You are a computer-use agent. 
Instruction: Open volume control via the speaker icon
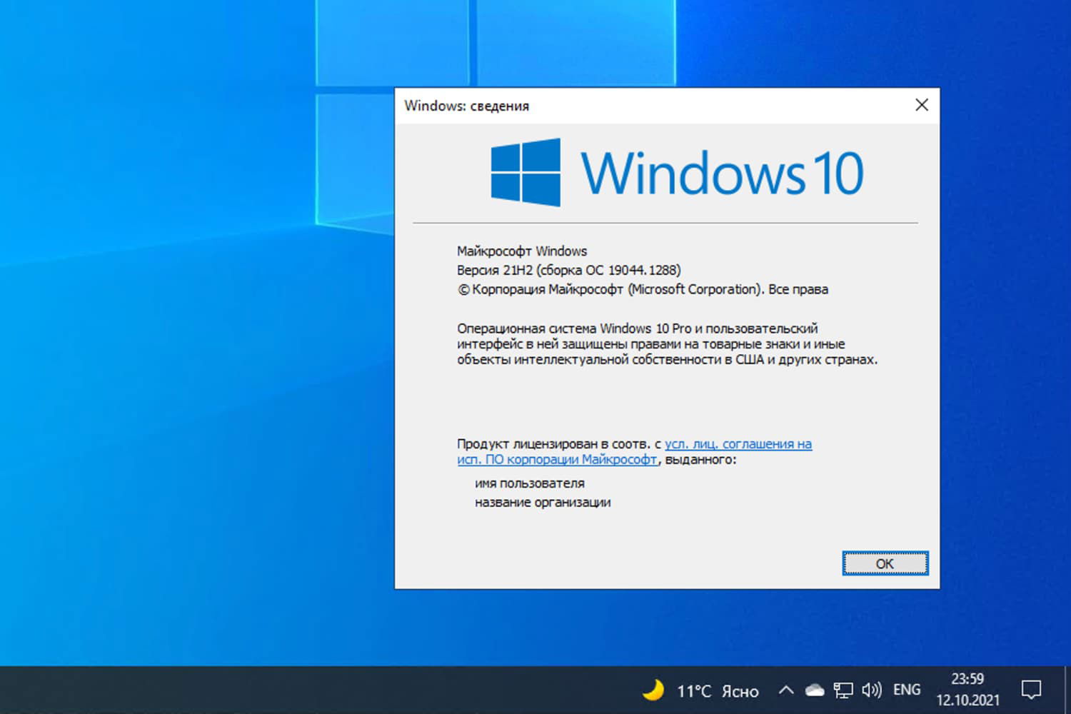click(x=873, y=690)
